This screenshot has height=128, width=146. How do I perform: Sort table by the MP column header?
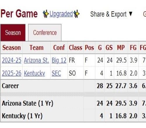(x=121, y=48)
